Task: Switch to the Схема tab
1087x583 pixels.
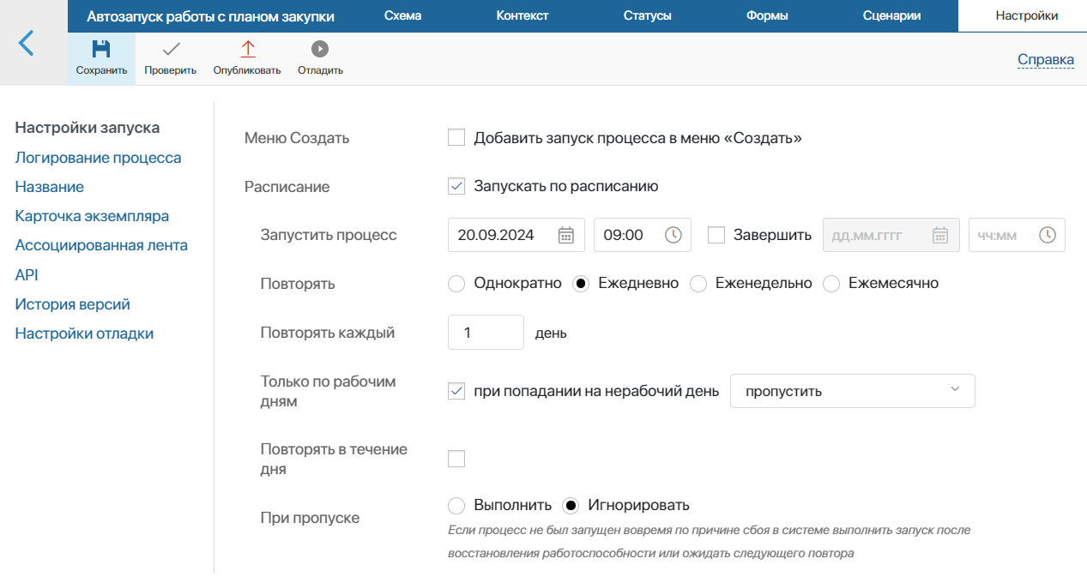Action: point(402,15)
